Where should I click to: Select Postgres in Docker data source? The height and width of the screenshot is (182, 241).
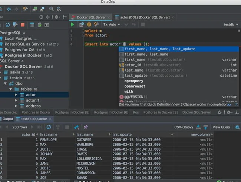23,55
